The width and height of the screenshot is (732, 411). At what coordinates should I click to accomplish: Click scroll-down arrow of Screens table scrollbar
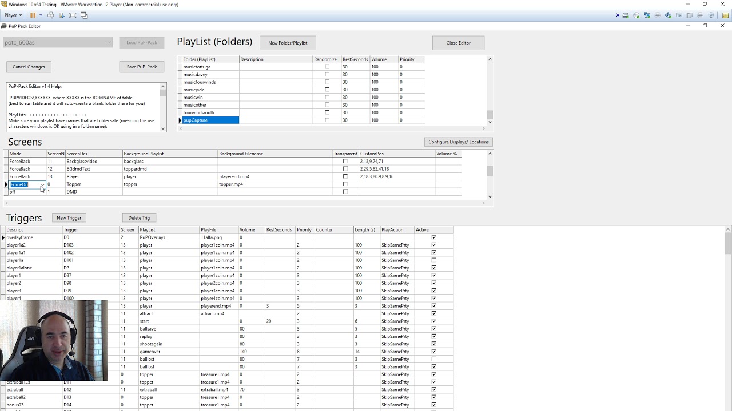click(x=490, y=196)
